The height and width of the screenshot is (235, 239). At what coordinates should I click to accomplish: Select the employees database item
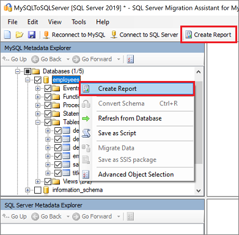(66, 80)
